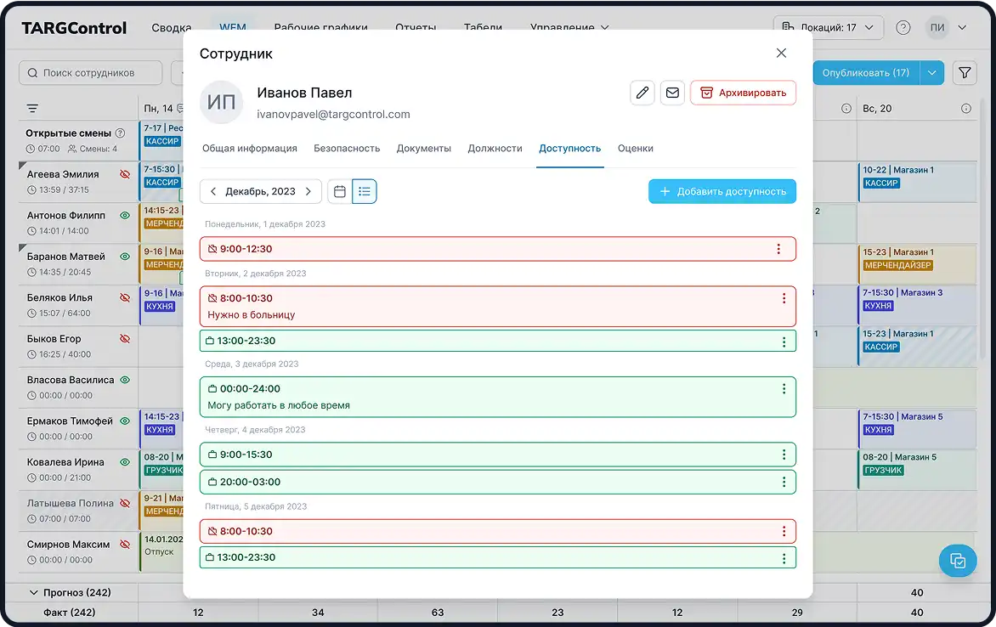Image resolution: width=996 pixels, height=627 pixels.
Task: Toggle visibility for Быков Егор
Action: pyautogui.click(x=125, y=339)
